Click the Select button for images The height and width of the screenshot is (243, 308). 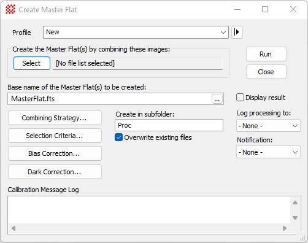(x=32, y=63)
